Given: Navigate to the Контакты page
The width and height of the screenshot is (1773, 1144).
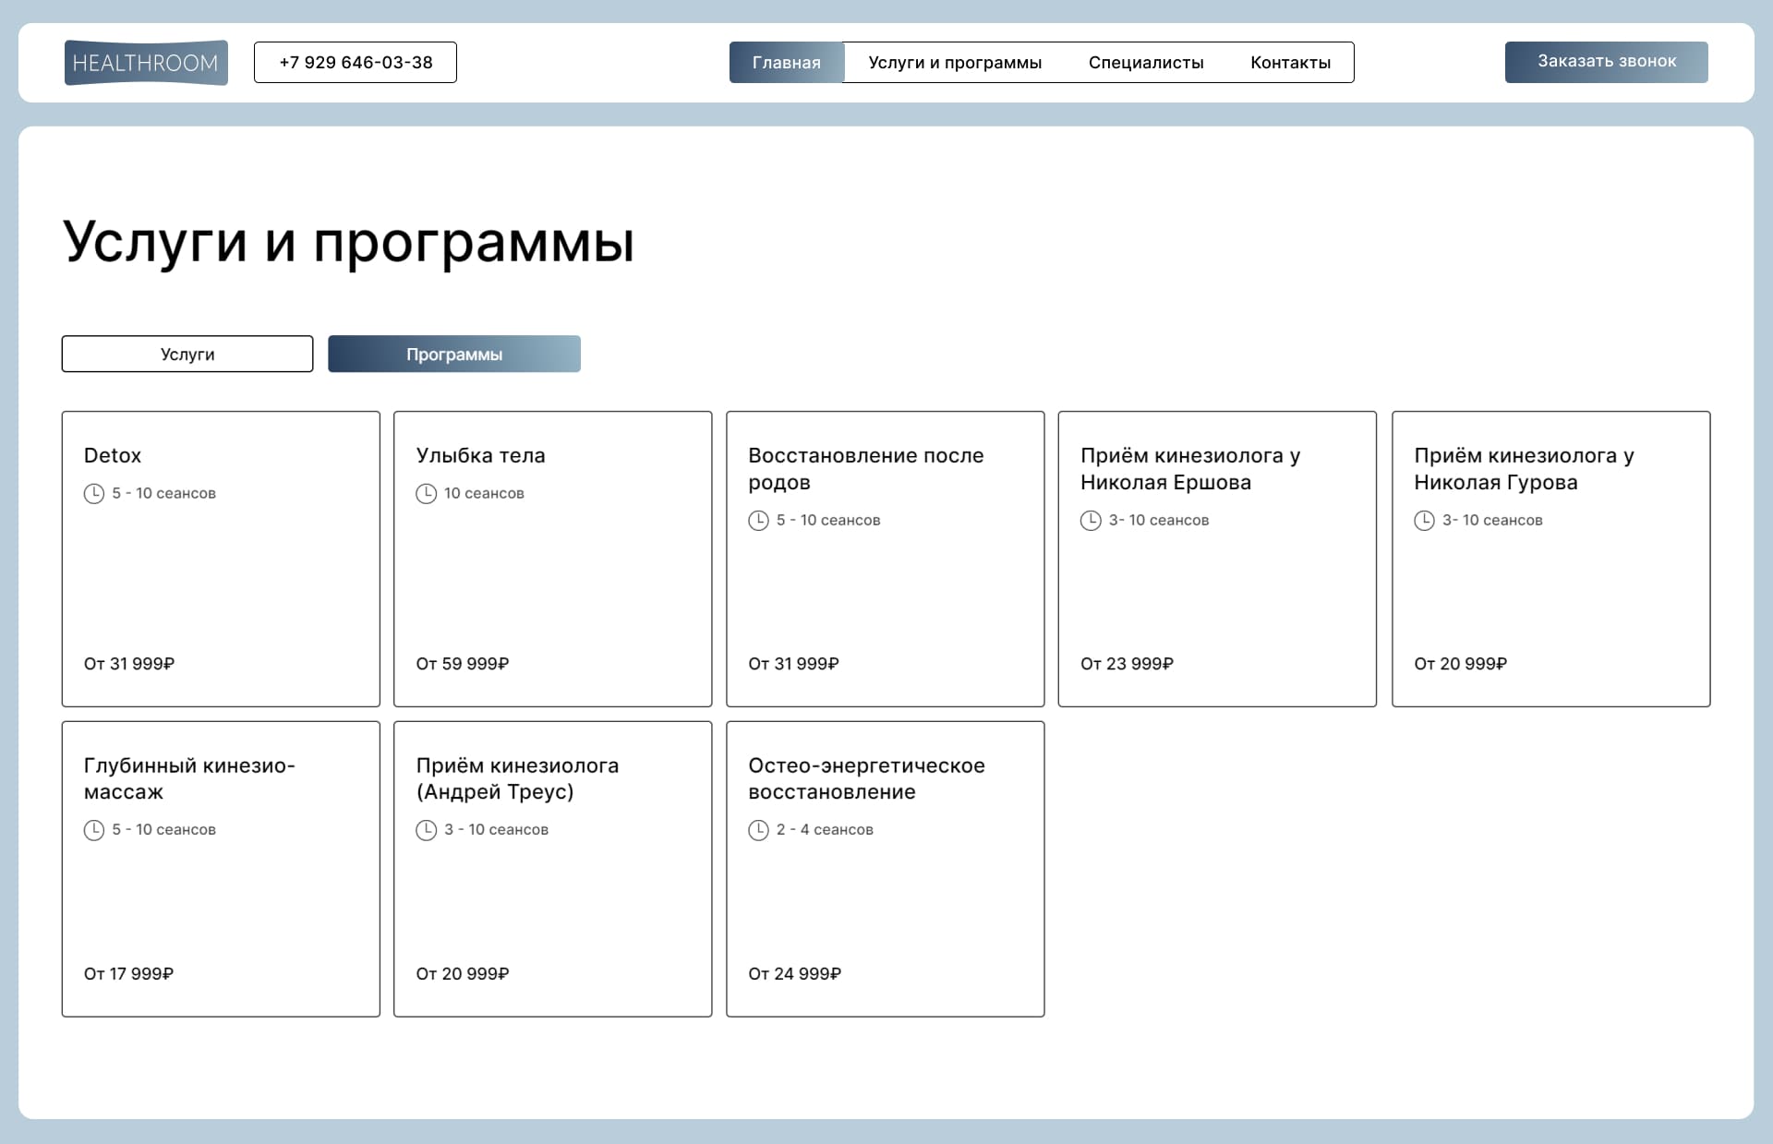Looking at the screenshot, I should click(1290, 63).
